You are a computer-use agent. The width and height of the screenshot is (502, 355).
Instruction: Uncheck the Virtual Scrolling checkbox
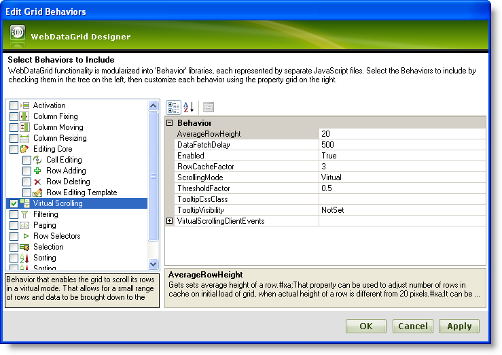(x=14, y=203)
